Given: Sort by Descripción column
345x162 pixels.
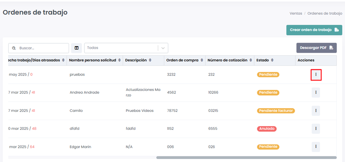Looking at the screenshot, I should [150, 60].
